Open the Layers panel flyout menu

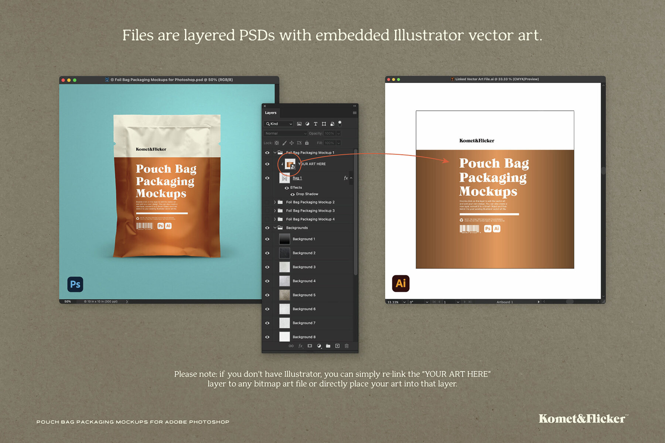click(354, 113)
